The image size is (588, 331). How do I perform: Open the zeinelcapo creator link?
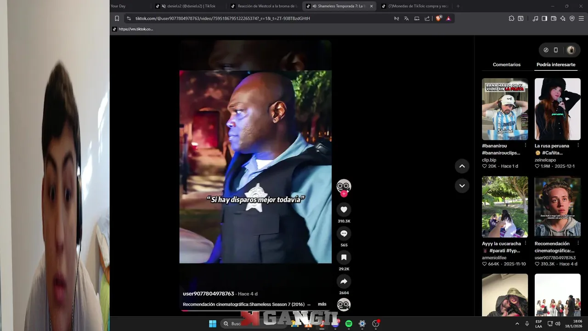coord(545,160)
